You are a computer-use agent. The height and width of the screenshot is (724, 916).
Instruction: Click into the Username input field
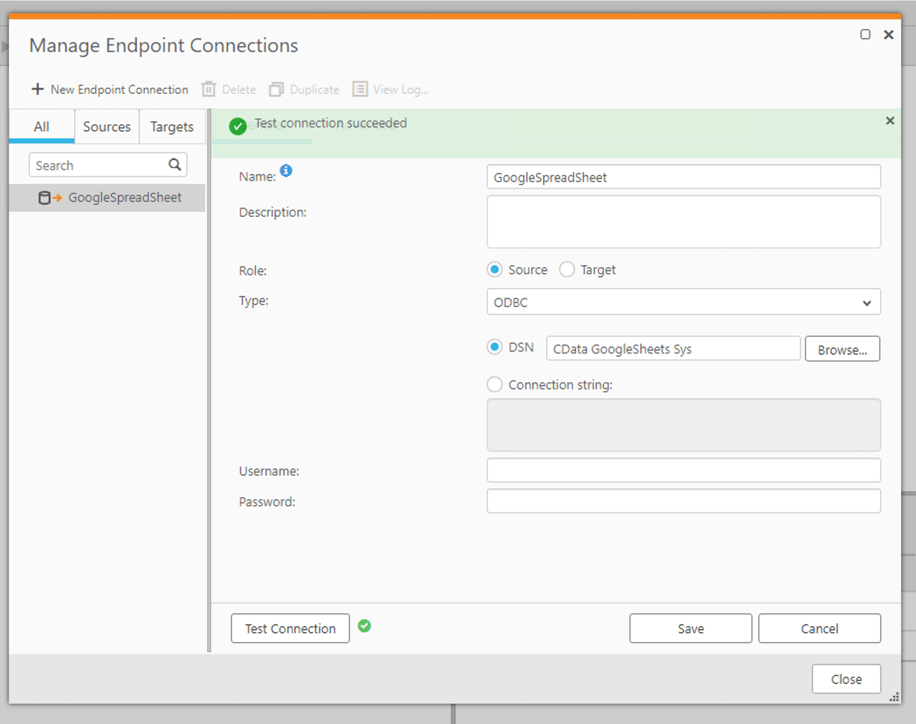683,471
